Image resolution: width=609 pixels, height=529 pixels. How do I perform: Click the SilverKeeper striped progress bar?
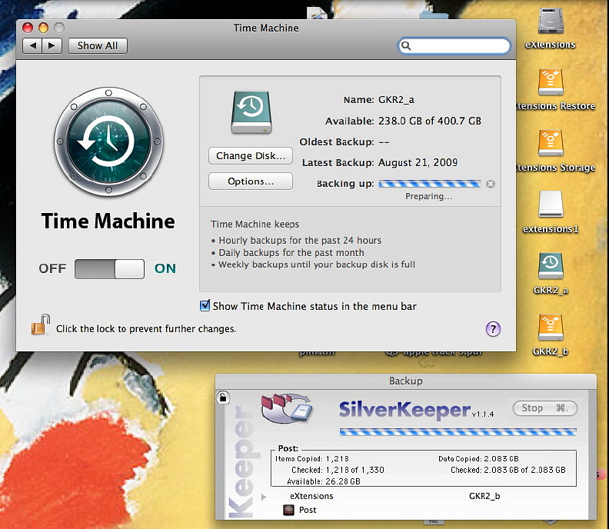click(x=458, y=431)
